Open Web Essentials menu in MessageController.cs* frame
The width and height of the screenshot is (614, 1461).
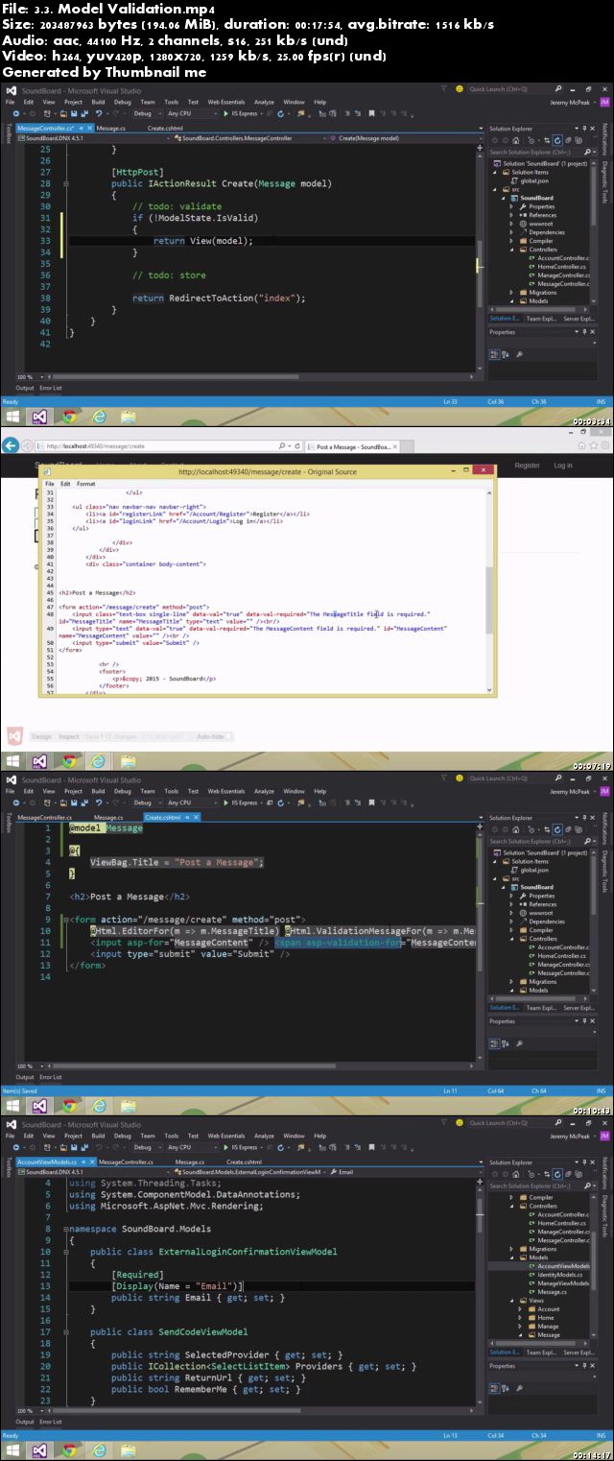point(226,102)
